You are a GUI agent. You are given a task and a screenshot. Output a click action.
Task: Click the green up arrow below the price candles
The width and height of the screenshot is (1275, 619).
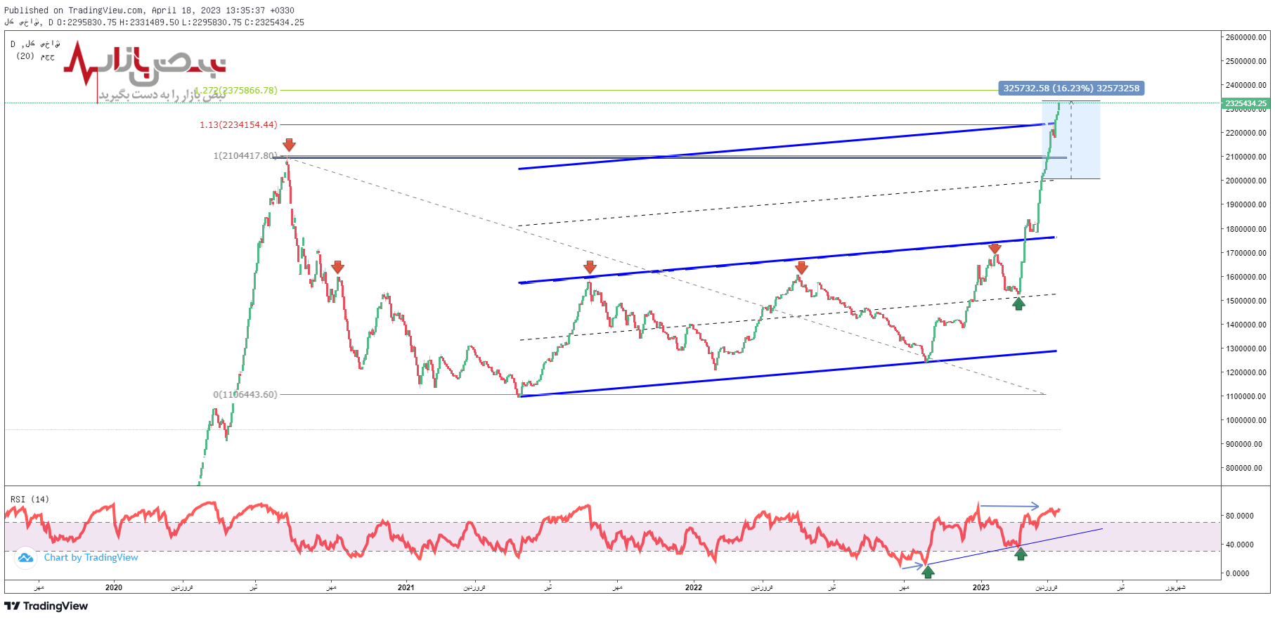click(1018, 304)
